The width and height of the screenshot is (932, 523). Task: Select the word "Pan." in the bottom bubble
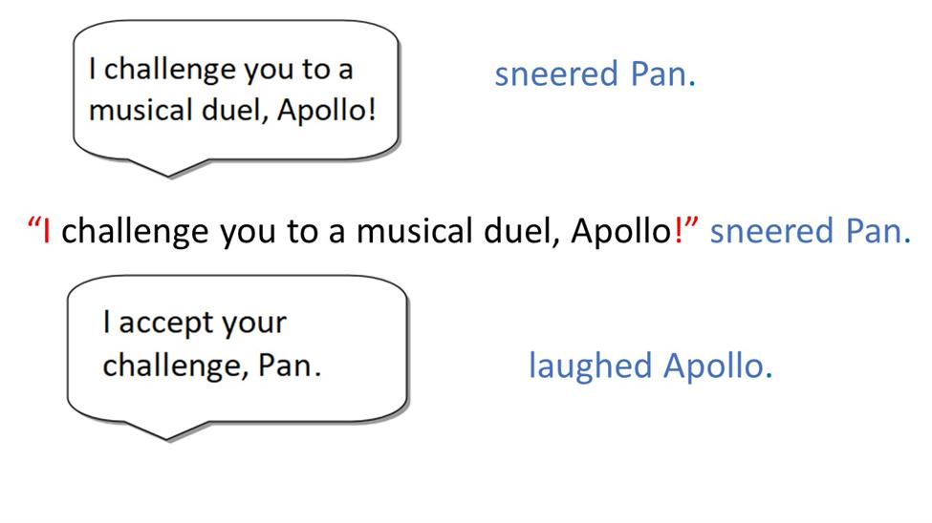click(x=290, y=366)
